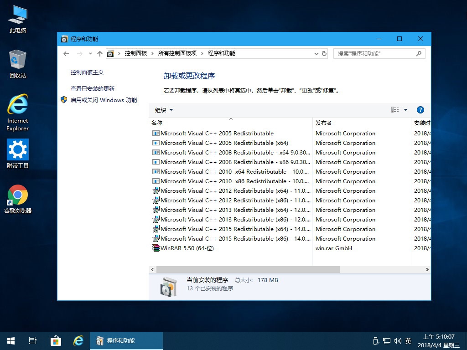
Task: Click the change view layout icon
Action: click(395, 110)
